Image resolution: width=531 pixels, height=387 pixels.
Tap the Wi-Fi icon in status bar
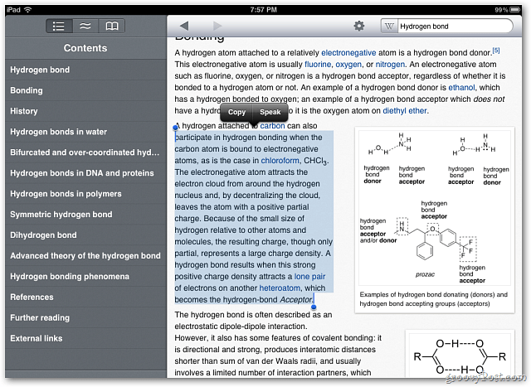(x=28, y=9)
